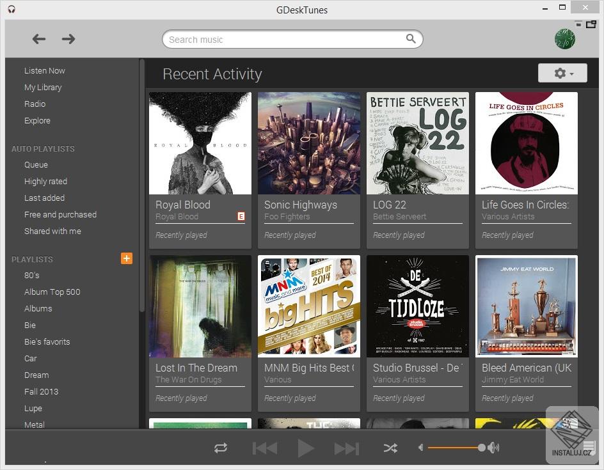Toggle shuffle mode
Screen dimensions: 604x470
(390, 448)
